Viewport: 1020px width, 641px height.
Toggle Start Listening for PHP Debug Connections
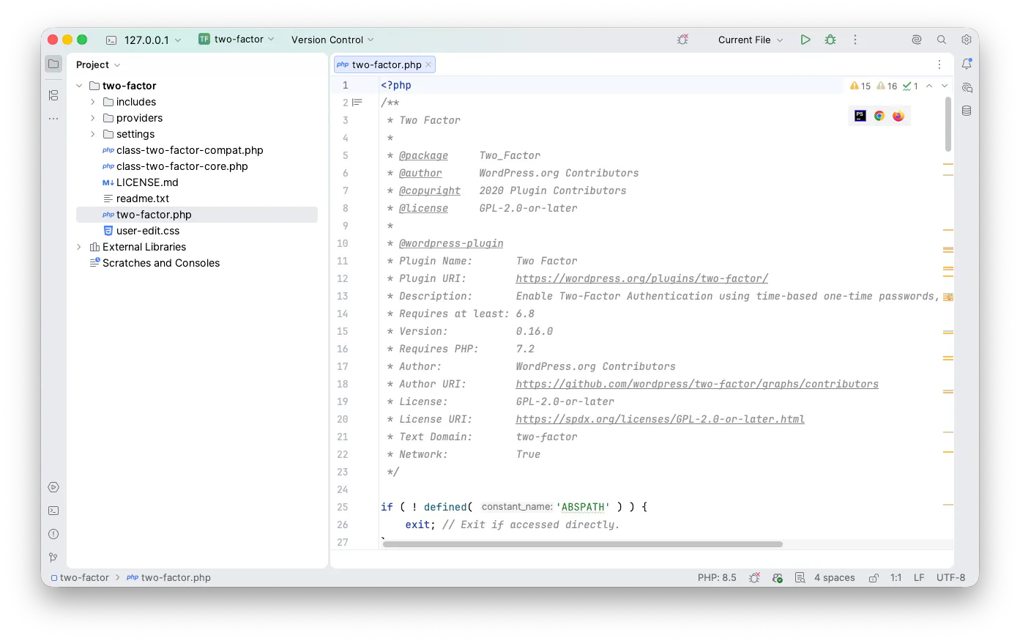(682, 40)
